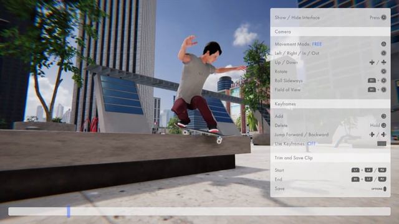Click the 'Rotate' label
Viewport: 399px width, 224px height.
pos(281,72)
